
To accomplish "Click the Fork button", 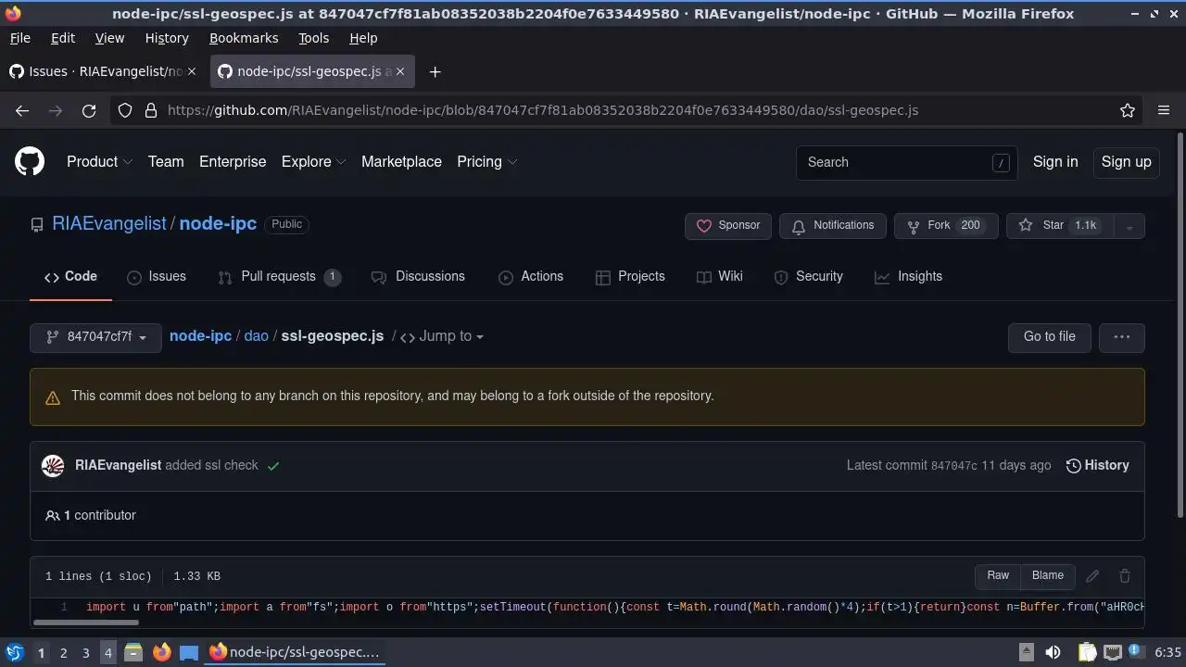I will tap(946, 226).
